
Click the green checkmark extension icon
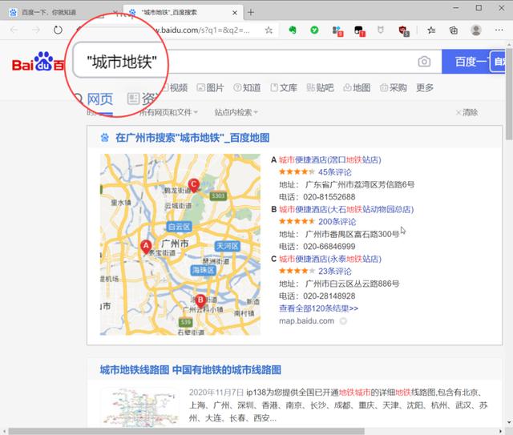314,30
